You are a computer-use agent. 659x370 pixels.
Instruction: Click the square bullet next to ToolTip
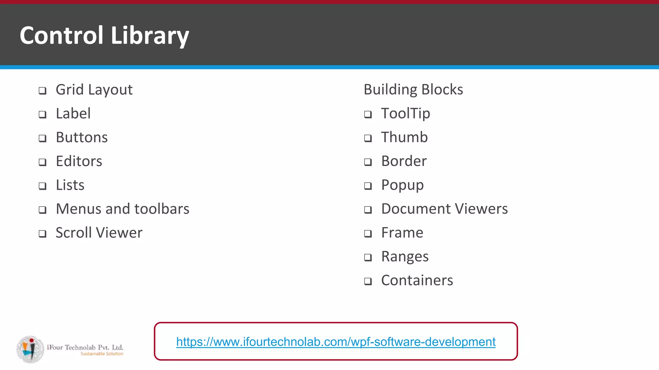tap(368, 114)
